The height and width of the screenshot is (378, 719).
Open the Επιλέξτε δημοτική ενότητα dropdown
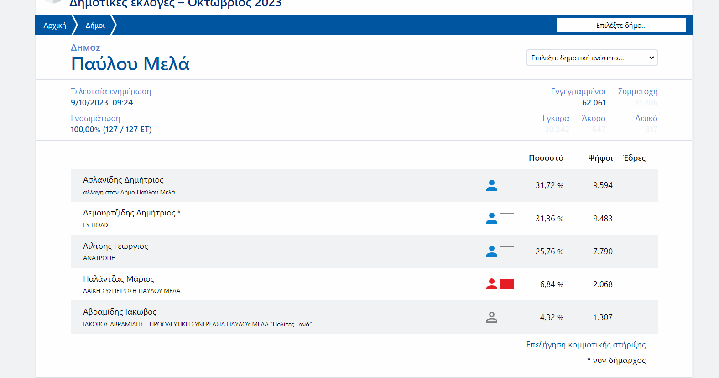[x=592, y=58]
